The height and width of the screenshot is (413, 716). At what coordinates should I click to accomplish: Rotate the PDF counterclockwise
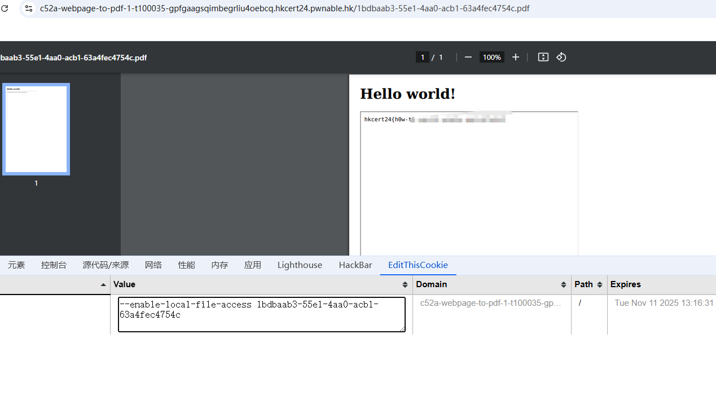tap(561, 57)
